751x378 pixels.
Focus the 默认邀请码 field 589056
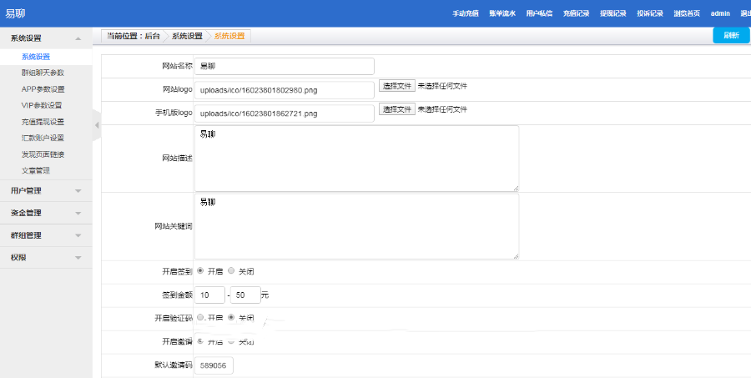click(x=214, y=365)
